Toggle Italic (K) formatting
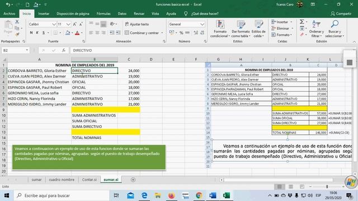This screenshot has width=358, height=201. click(x=37, y=33)
